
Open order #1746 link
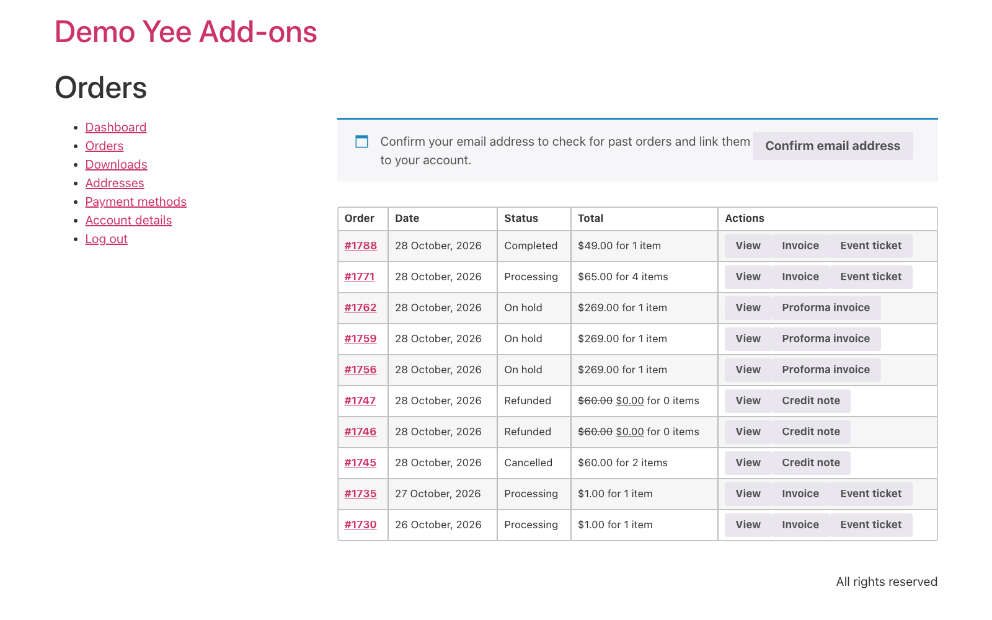click(x=360, y=432)
